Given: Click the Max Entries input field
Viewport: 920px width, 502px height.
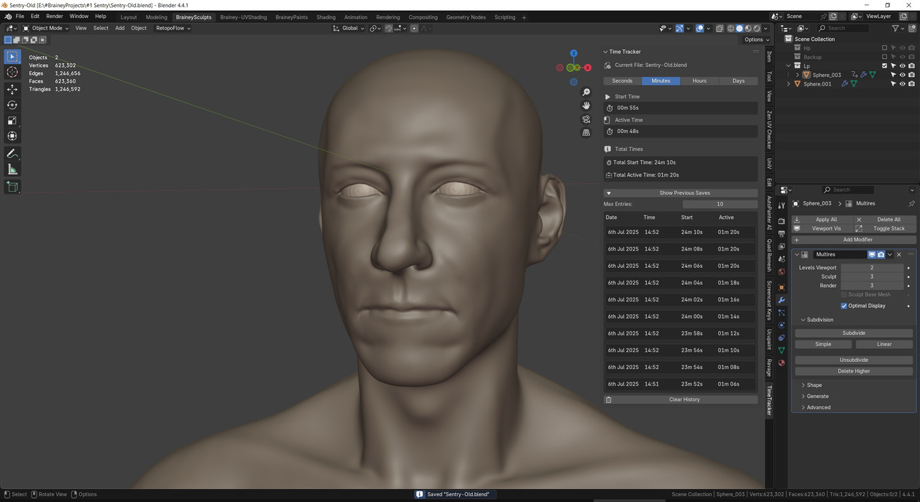Looking at the screenshot, I should pyautogui.click(x=719, y=204).
